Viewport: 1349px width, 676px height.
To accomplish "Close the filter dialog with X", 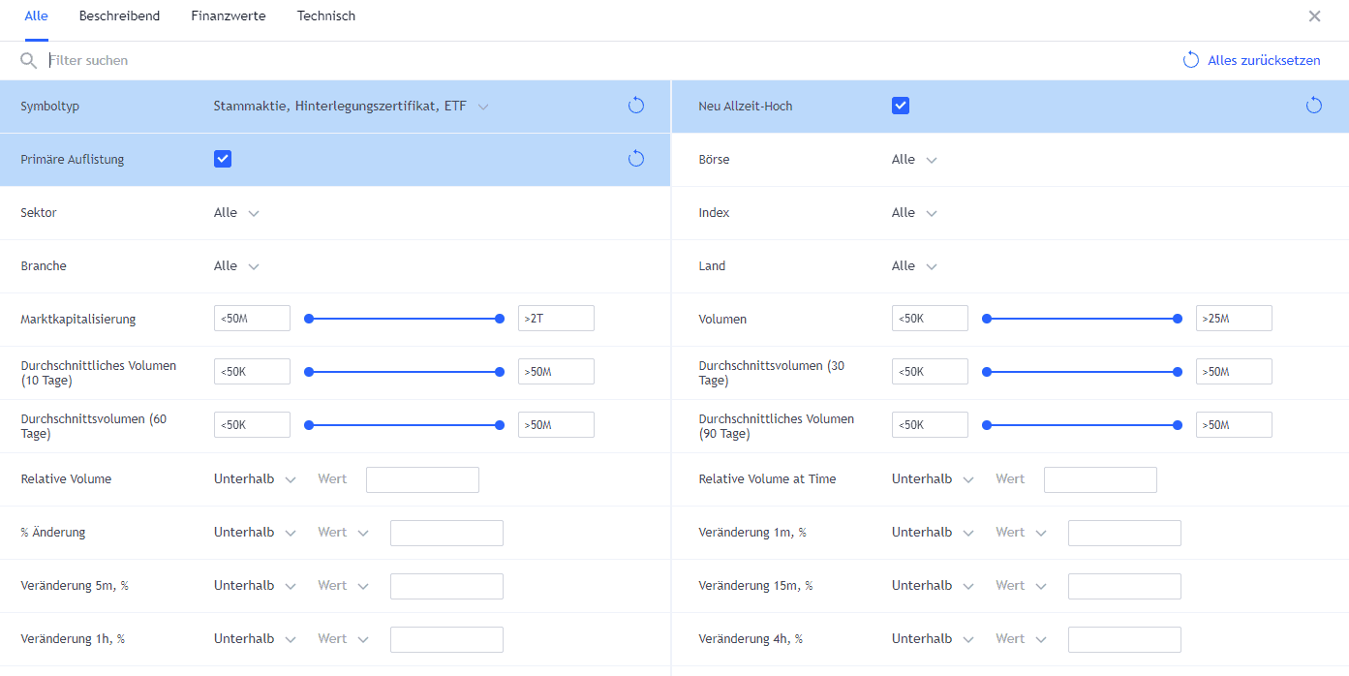I will [1314, 16].
